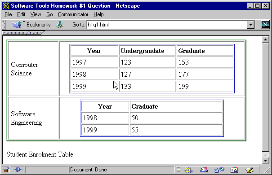Open the security padlock in status bar

[x=6, y=170]
